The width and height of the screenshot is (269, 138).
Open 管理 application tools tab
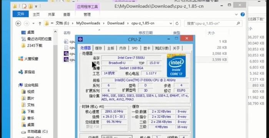click(87, 15)
